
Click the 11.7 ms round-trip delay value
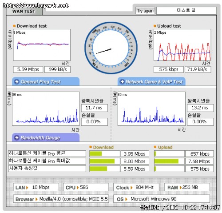[x=95, y=108]
